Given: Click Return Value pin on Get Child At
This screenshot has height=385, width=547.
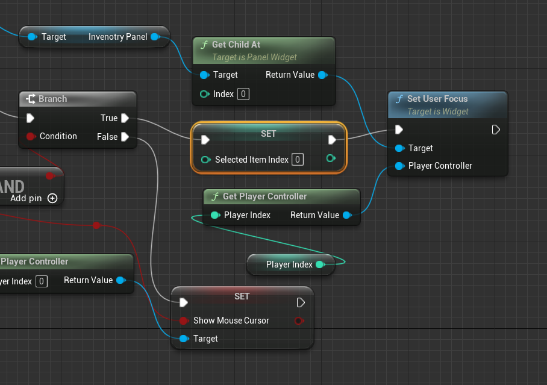Looking at the screenshot, I should pyautogui.click(x=323, y=75).
